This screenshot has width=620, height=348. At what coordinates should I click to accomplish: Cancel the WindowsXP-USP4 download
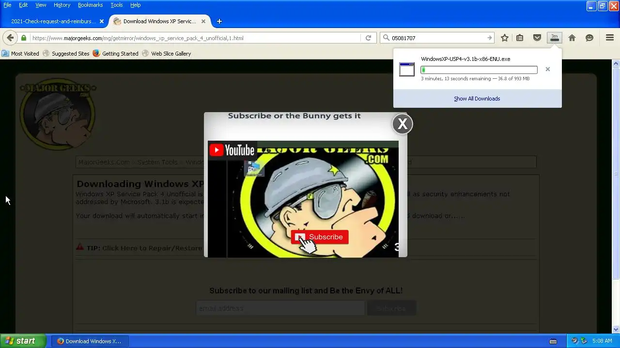click(x=548, y=69)
